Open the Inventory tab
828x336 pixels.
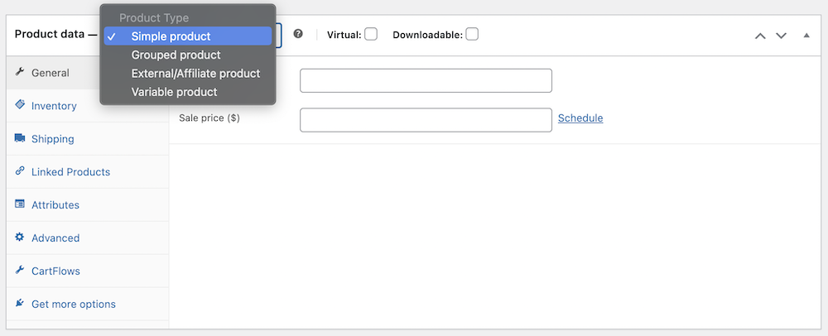coord(54,106)
